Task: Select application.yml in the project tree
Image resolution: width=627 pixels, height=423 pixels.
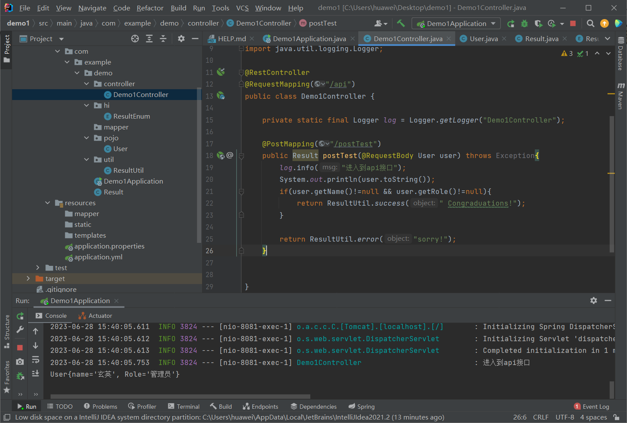Action: point(98,257)
